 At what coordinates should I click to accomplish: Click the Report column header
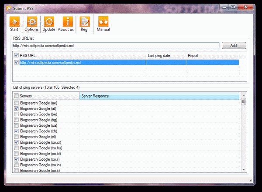pos(212,55)
